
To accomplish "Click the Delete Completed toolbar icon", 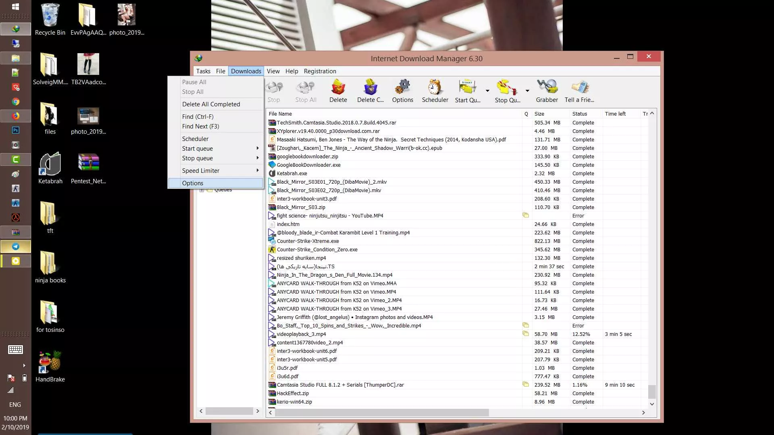I will tap(370, 91).
